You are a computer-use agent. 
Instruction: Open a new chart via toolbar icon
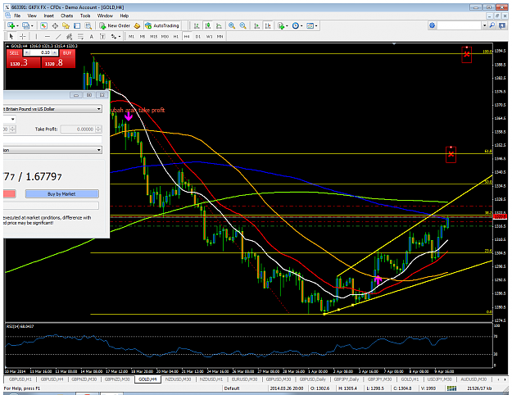pyautogui.click(x=11, y=25)
